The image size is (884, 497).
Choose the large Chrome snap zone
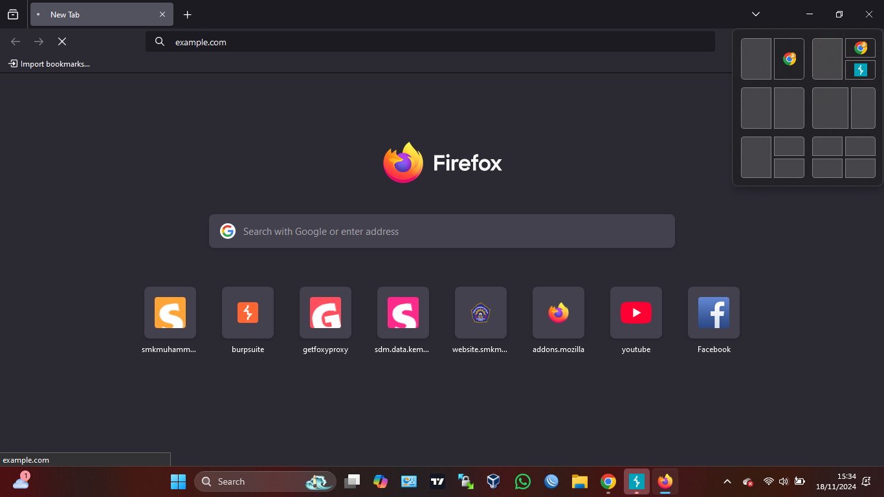[789, 59]
